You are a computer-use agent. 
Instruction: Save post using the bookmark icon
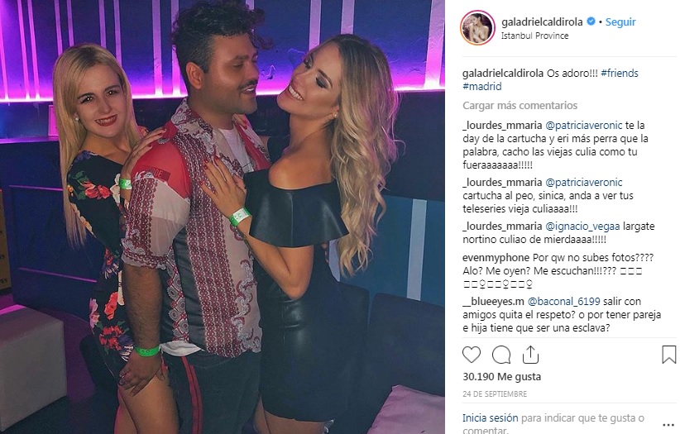pyautogui.click(x=668, y=355)
